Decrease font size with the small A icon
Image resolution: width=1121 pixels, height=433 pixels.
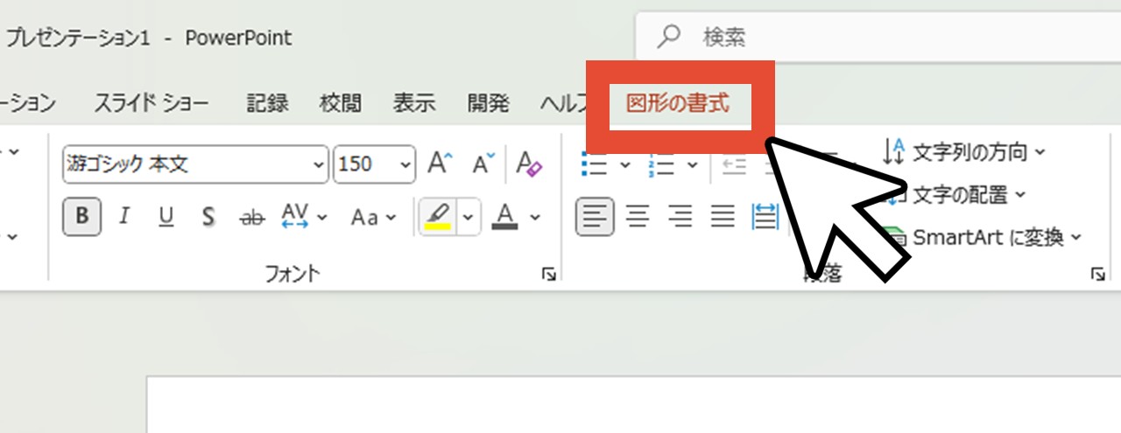point(483,164)
